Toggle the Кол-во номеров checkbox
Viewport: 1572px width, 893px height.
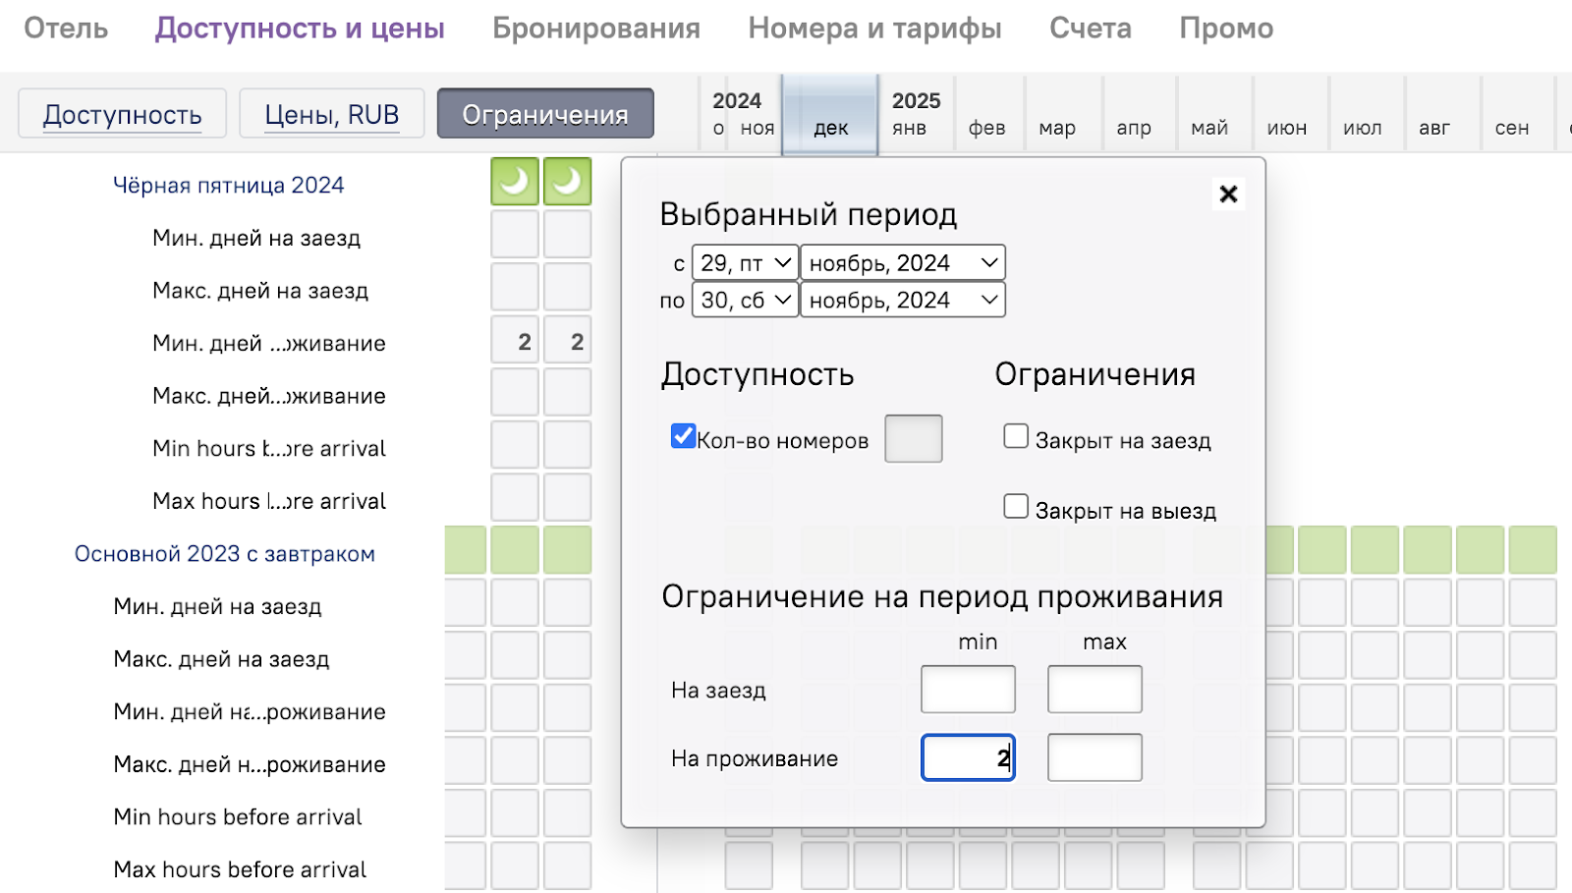683,436
